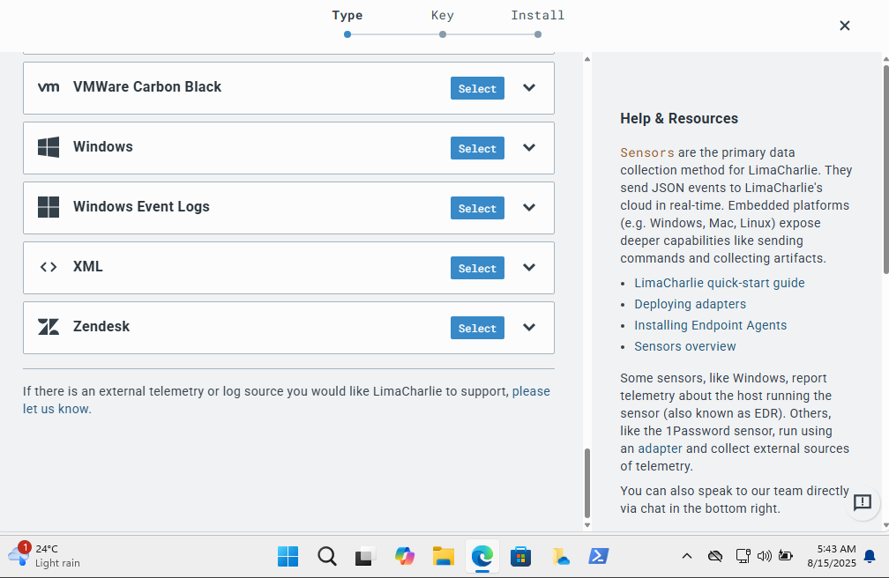This screenshot has width=889, height=578.
Task: Open PowerShell from the taskbar
Action: click(599, 557)
